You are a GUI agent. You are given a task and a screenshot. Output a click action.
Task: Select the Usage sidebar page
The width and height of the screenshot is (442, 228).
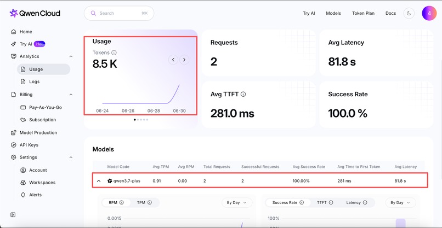click(43, 69)
